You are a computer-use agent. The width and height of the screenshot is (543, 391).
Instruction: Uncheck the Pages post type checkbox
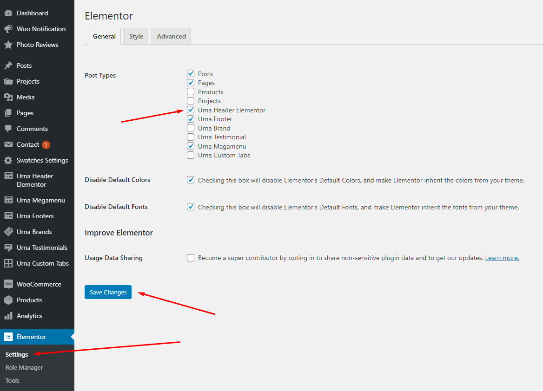tap(191, 82)
